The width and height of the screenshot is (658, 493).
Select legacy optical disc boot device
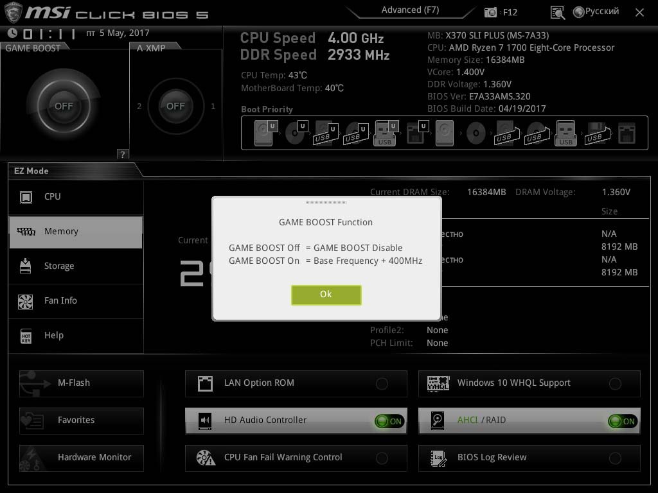[x=476, y=134]
